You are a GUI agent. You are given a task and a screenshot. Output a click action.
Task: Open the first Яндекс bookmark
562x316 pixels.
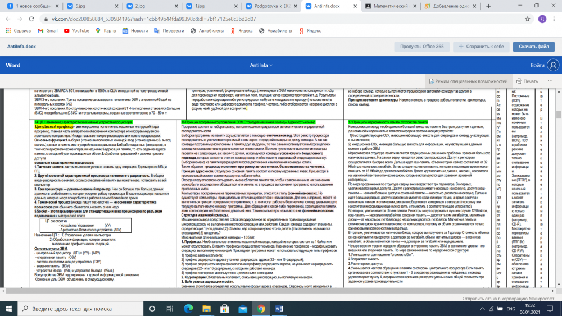(242, 31)
